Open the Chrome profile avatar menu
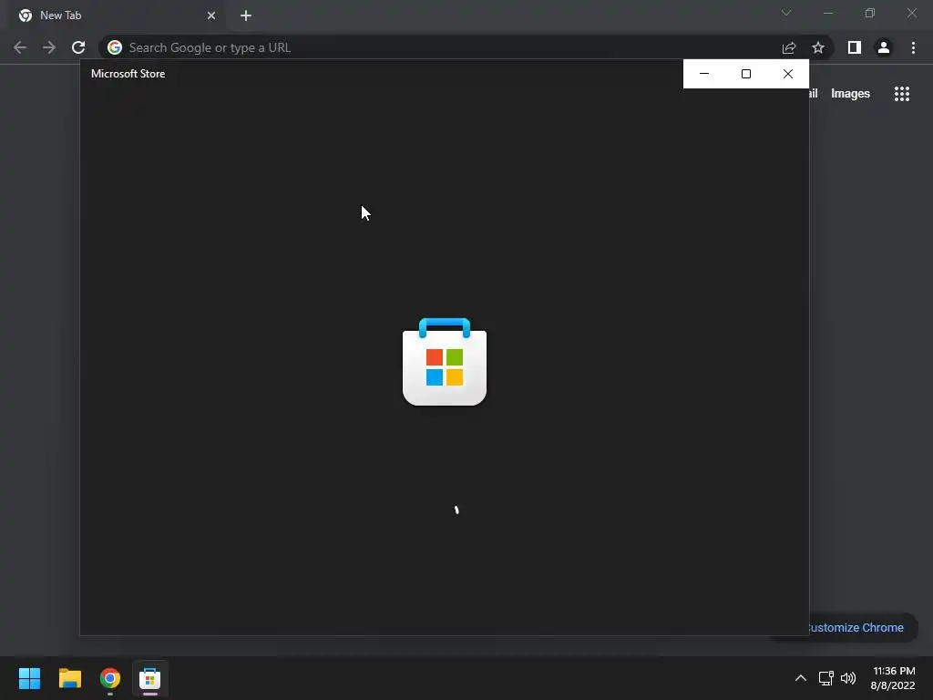This screenshot has height=700, width=933. (x=884, y=47)
